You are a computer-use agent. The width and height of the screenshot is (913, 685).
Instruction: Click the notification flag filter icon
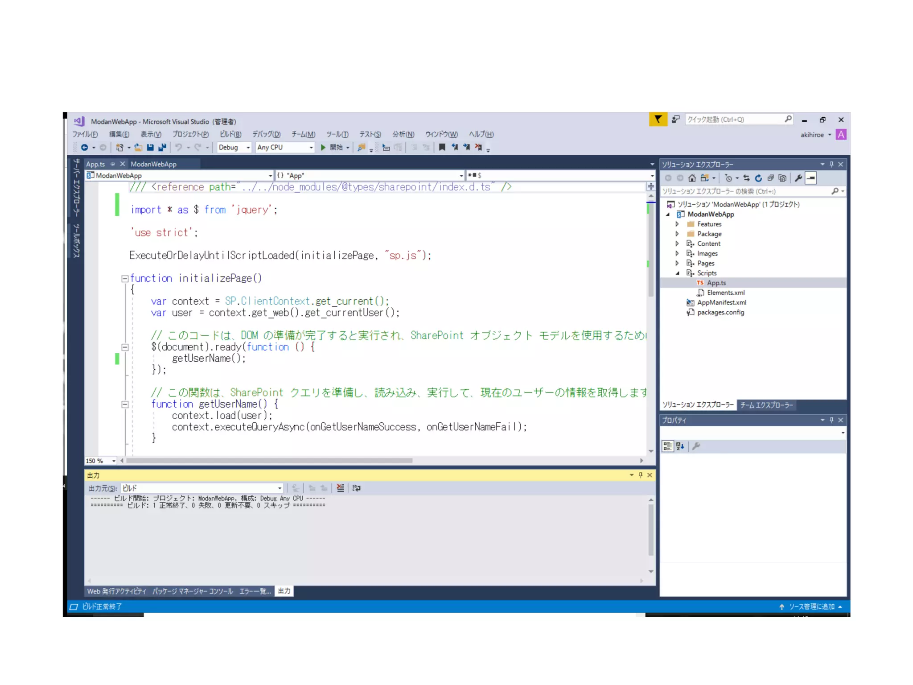658,120
